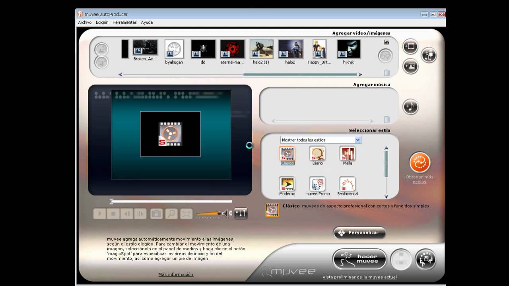Click the small save icon above magicSpot

pos(386,42)
